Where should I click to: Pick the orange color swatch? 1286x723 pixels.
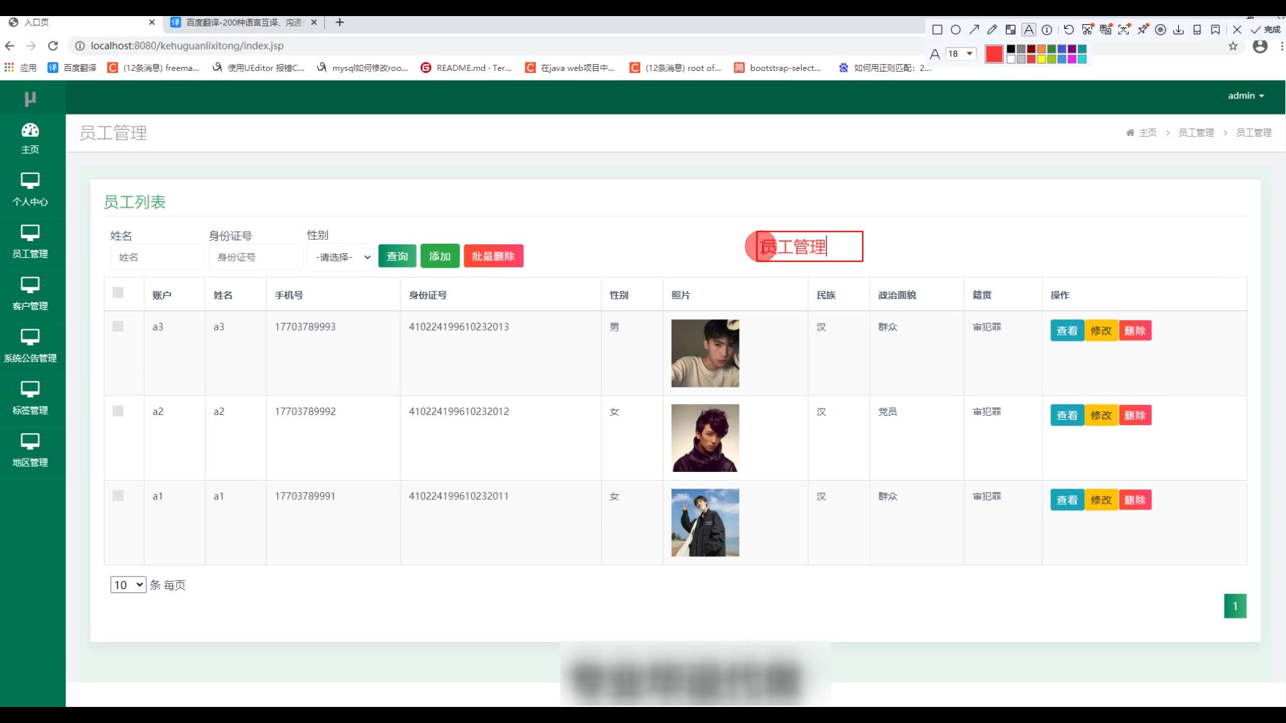tap(1042, 49)
